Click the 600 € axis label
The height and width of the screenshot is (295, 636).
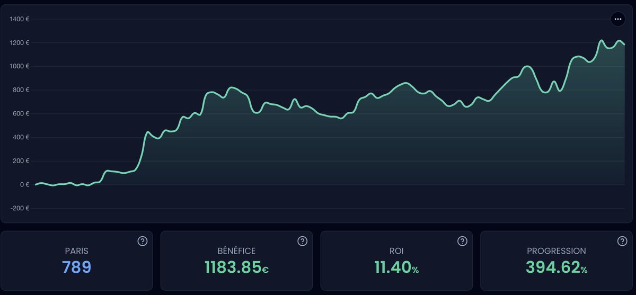[x=21, y=114]
